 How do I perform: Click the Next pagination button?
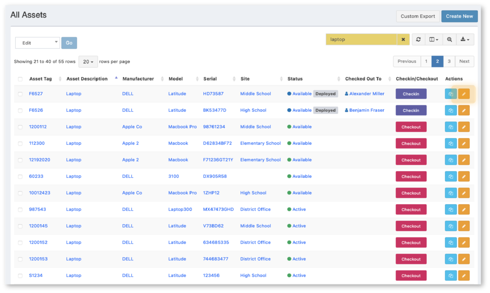[x=464, y=62]
